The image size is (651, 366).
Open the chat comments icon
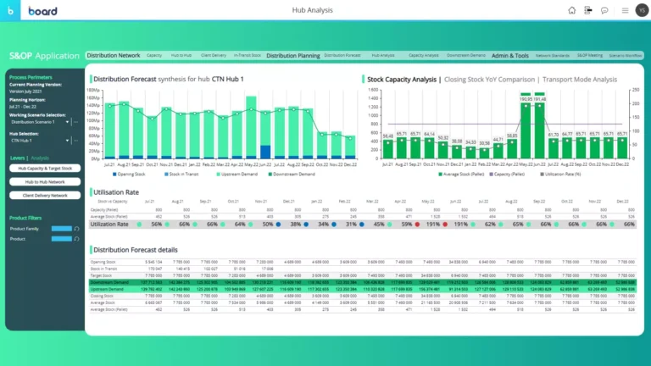pos(604,10)
